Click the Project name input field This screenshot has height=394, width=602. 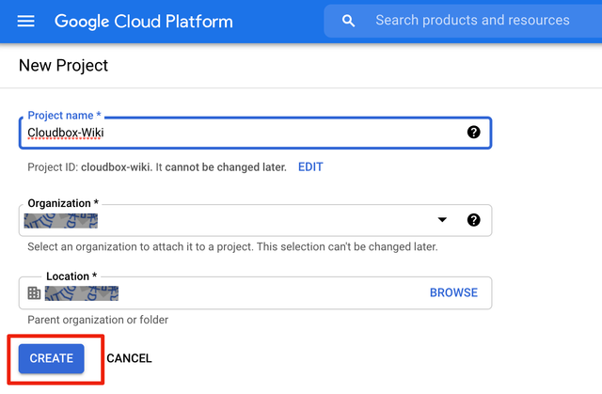click(255, 133)
